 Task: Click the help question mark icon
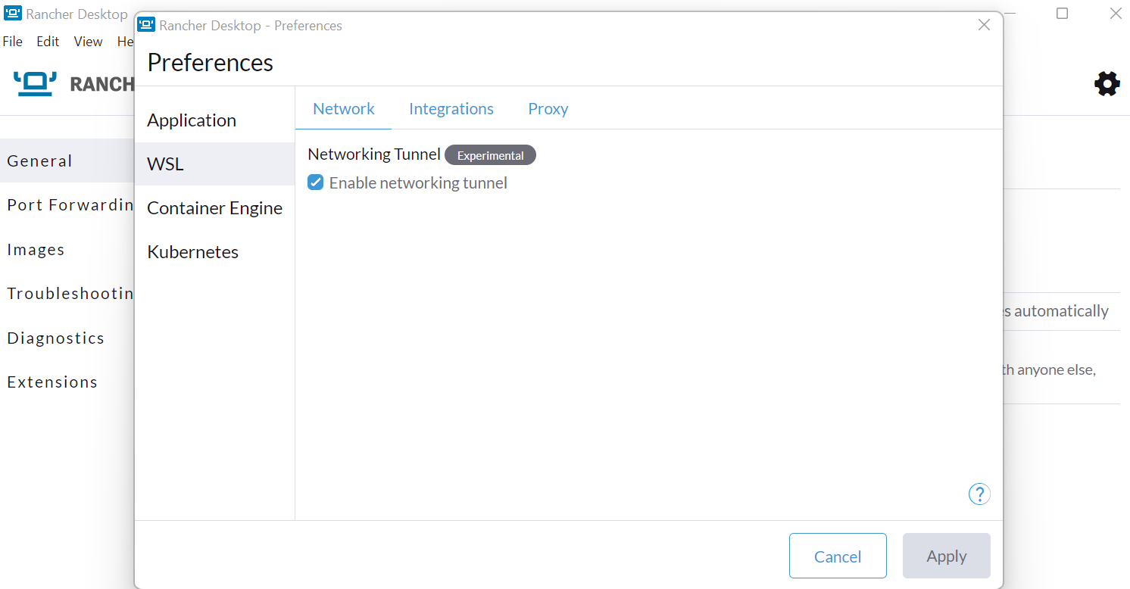pos(979,494)
